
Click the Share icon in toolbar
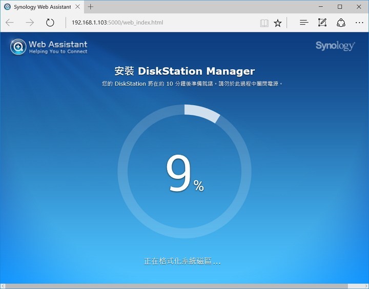point(341,23)
